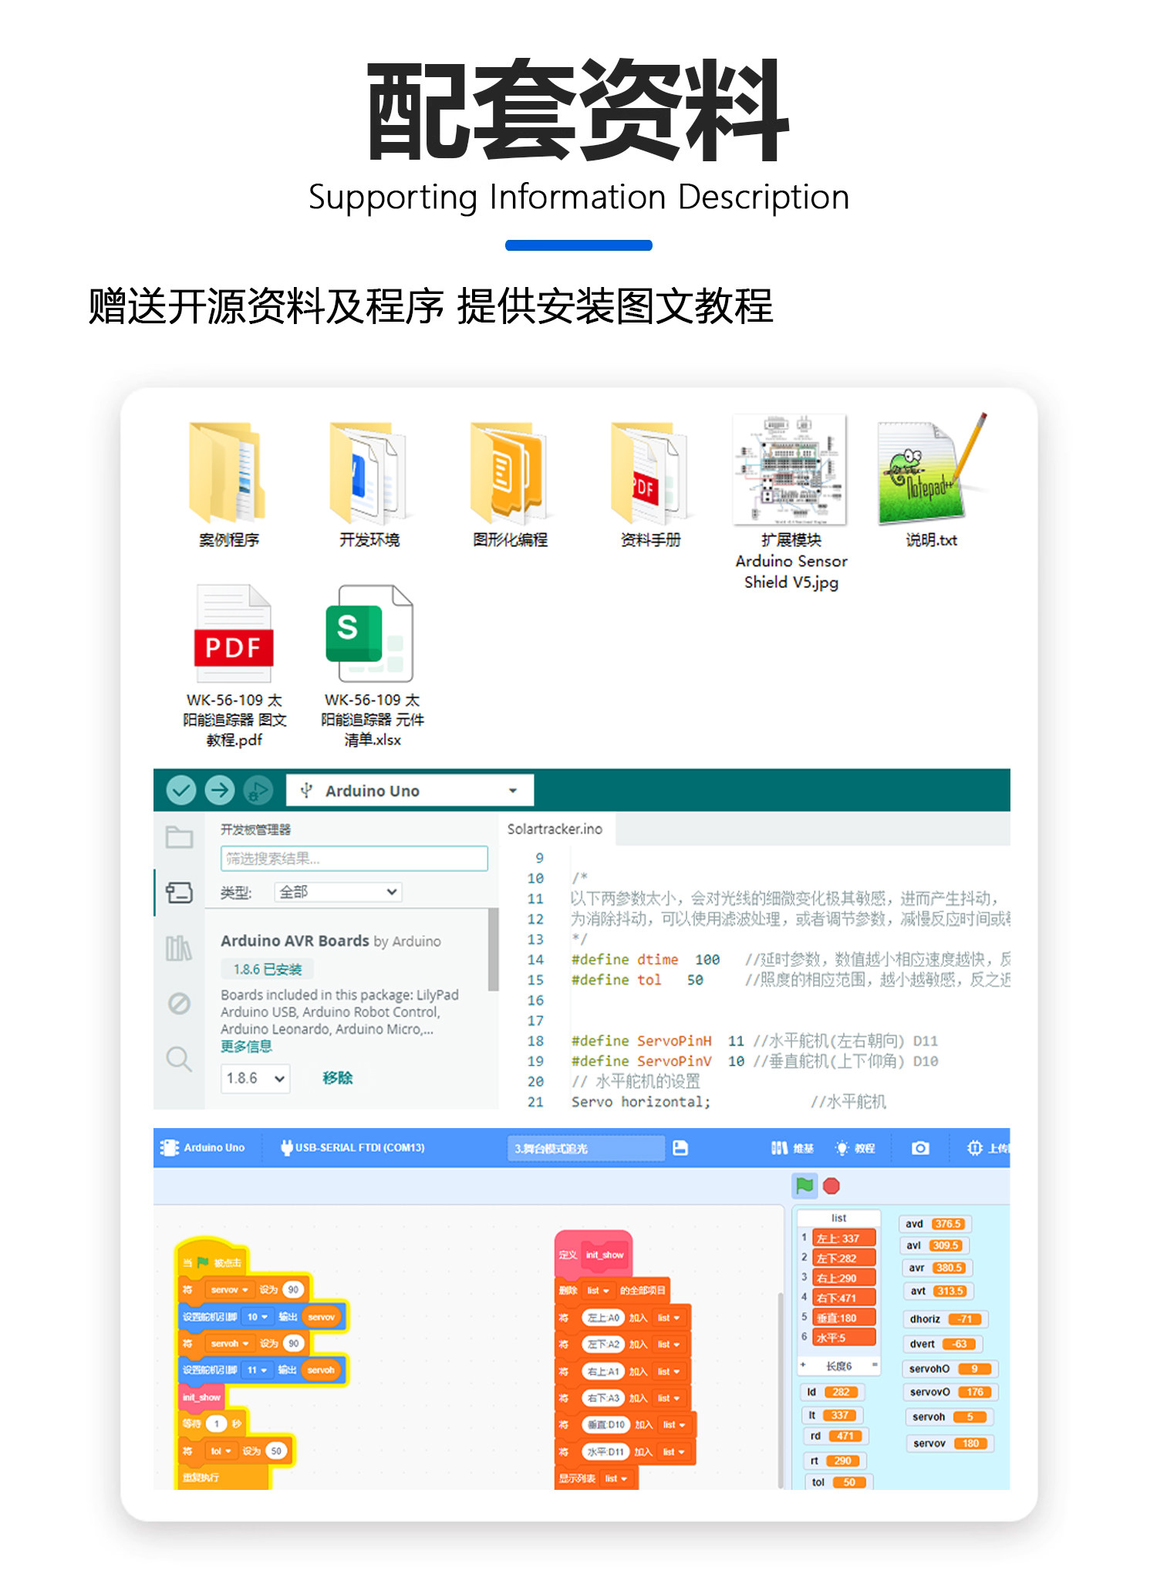Click the Upload arrow button in Arduino IDE
The width and height of the screenshot is (1157, 1584).
coord(220,790)
